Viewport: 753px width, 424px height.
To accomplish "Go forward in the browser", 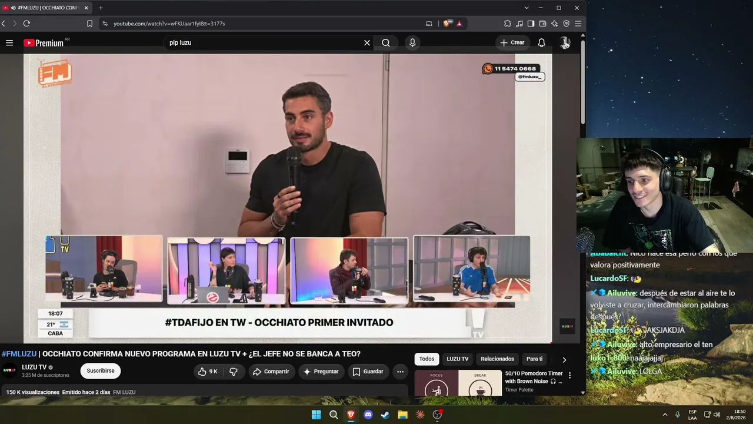I will [x=15, y=24].
